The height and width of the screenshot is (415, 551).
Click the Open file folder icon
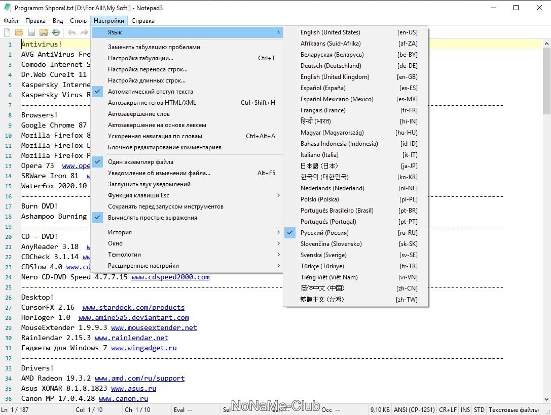click(x=19, y=32)
